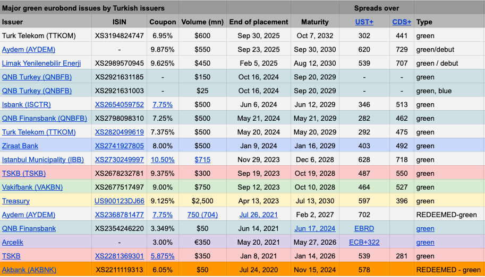Open the Limak Yenilenebilir Enerji link

[x=41, y=64]
